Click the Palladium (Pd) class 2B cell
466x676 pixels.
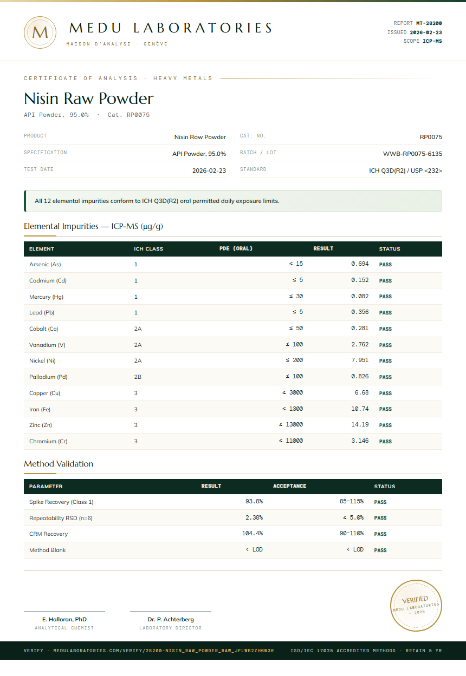pos(138,377)
